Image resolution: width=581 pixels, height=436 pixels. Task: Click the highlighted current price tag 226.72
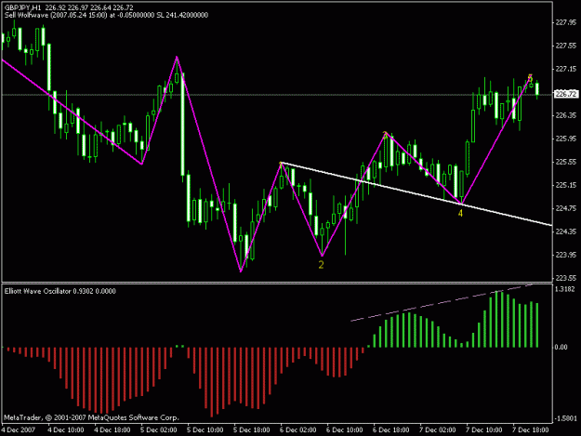pyautogui.click(x=566, y=94)
